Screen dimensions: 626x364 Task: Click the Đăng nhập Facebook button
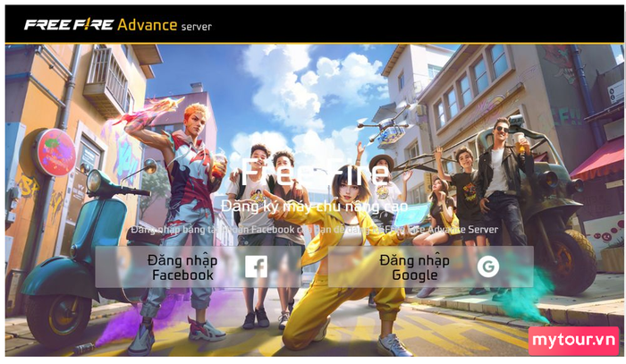(199, 267)
